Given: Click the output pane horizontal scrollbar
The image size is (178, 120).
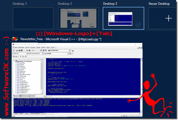Looking at the screenshot, I should point(92,114).
